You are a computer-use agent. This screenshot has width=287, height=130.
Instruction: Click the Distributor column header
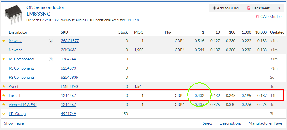point(18,32)
